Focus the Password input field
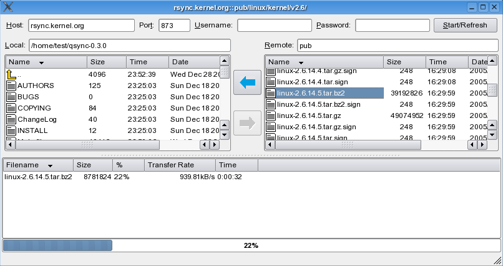Viewport: 503px width, 266px height. [x=393, y=26]
